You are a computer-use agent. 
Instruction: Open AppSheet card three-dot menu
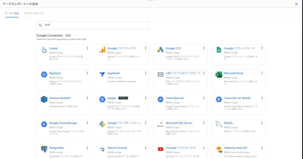146,73
